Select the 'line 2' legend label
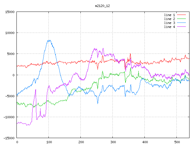 coord(169,19)
